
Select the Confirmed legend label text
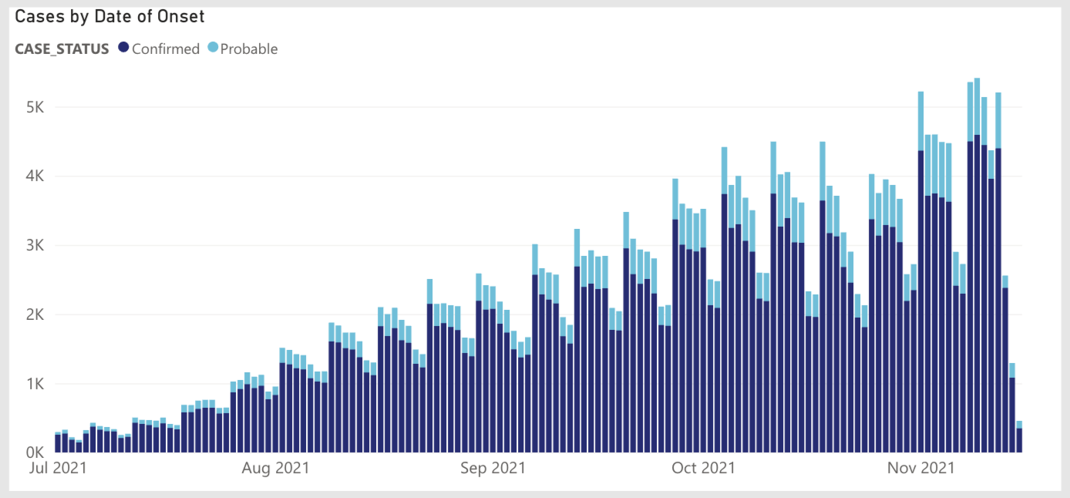pyautogui.click(x=166, y=49)
